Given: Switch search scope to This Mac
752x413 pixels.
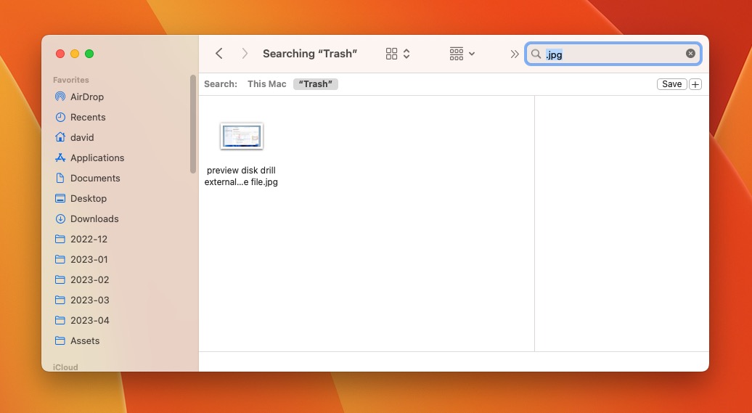Looking at the screenshot, I should click(266, 84).
